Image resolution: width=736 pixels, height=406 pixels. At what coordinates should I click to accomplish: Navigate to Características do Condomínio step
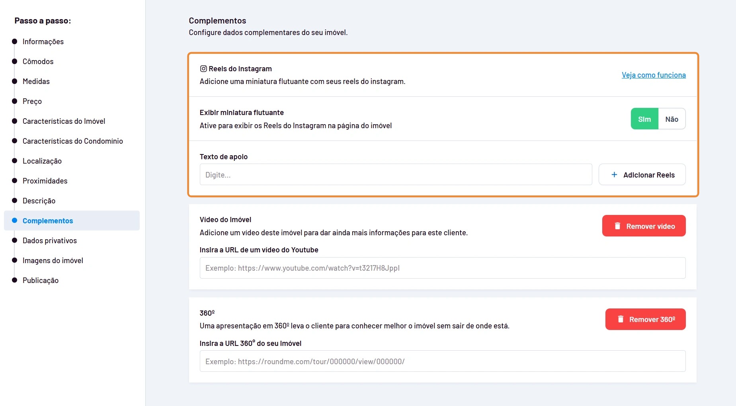pos(73,141)
